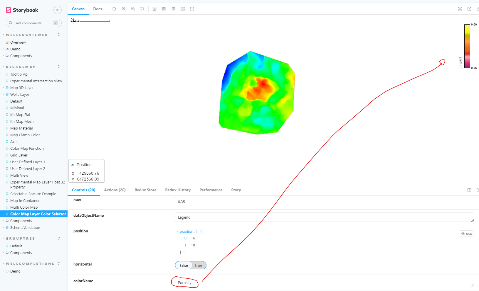Open the Multi Color Map story

pos(24,207)
